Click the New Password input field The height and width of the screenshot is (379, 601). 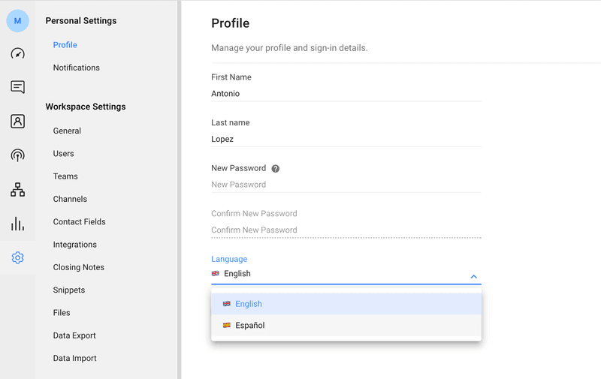coord(346,185)
